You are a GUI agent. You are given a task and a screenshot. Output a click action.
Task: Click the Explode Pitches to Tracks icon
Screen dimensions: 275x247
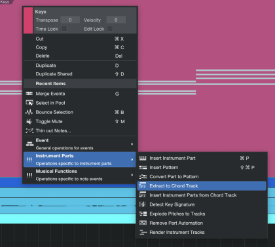[x=143, y=214]
